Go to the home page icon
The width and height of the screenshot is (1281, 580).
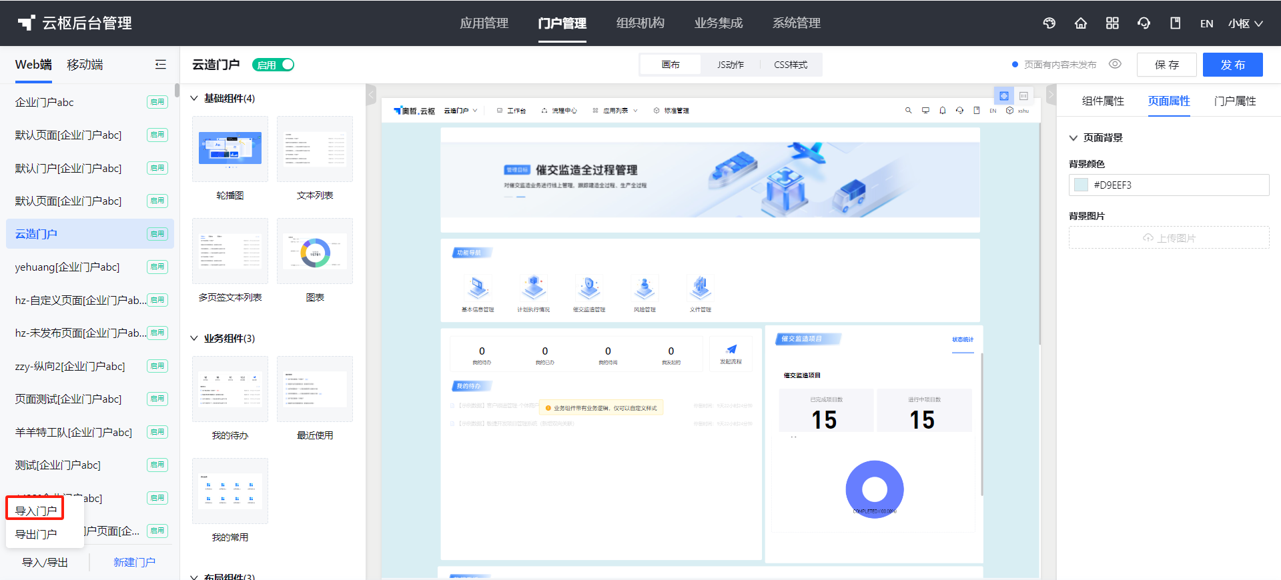pyautogui.click(x=1081, y=23)
